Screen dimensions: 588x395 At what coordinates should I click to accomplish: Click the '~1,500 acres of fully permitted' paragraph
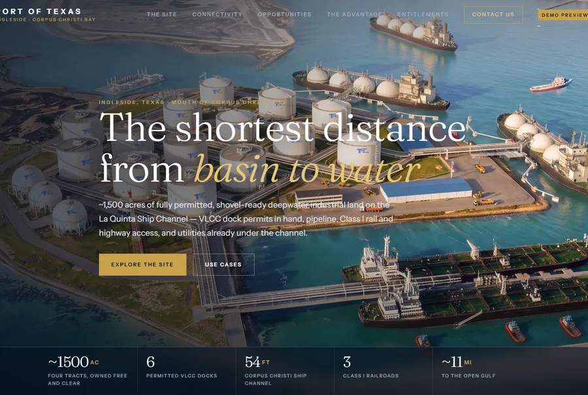tap(246, 219)
